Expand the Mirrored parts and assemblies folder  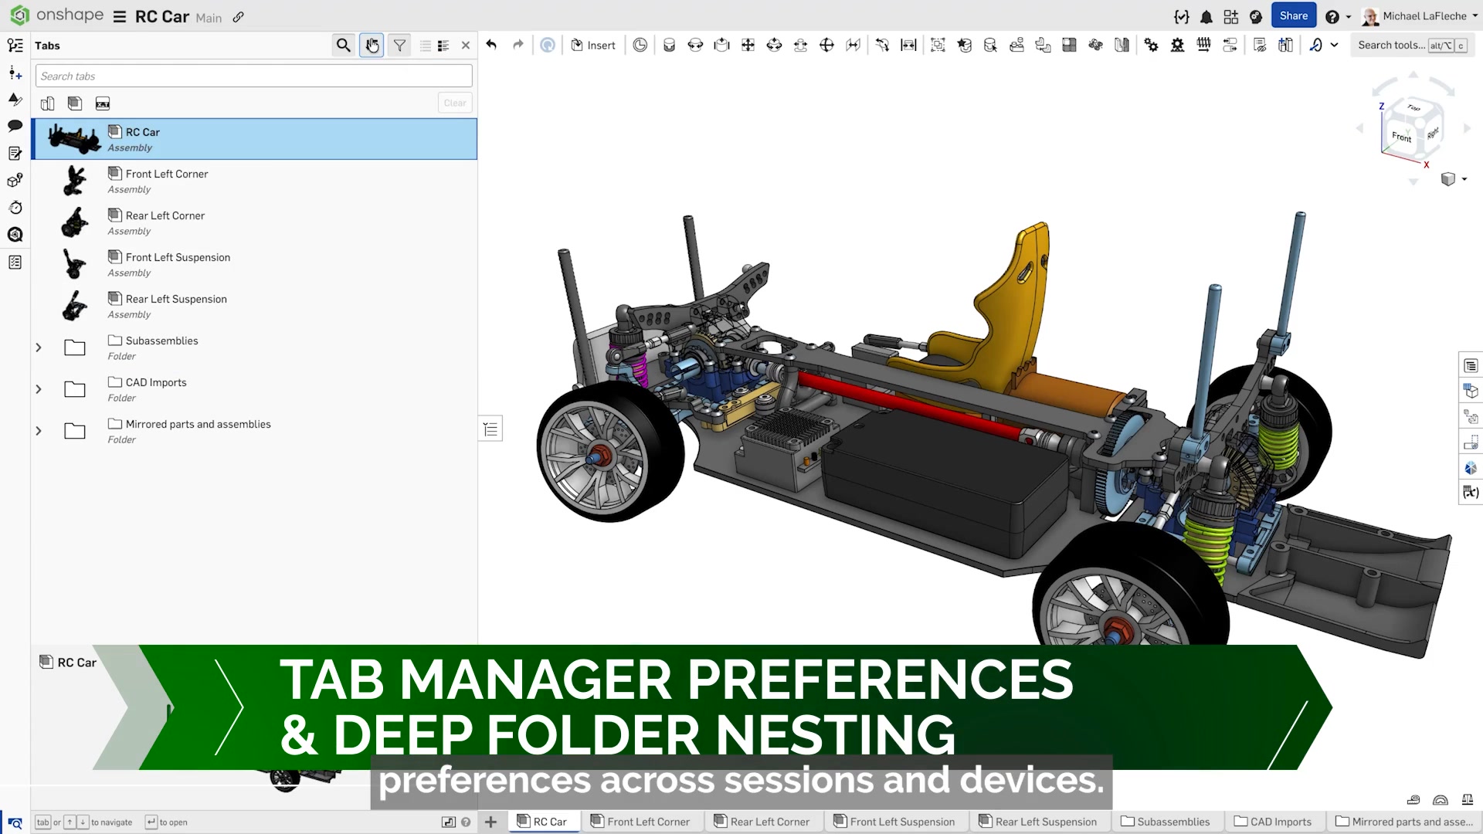39,431
